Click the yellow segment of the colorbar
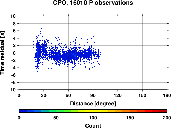This screenshot has width=171, height=128. (x=93, y=111)
